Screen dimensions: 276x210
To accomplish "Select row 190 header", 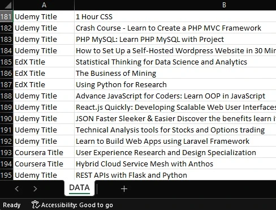I will pos(6,118).
